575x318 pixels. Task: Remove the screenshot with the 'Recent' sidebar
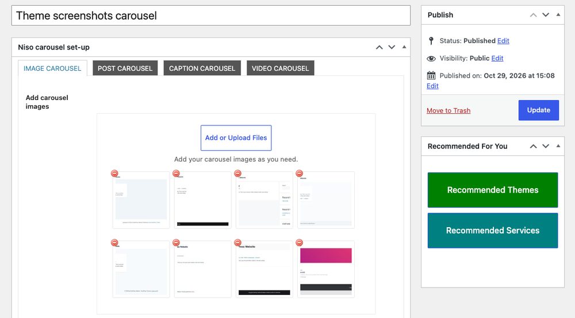237,173
